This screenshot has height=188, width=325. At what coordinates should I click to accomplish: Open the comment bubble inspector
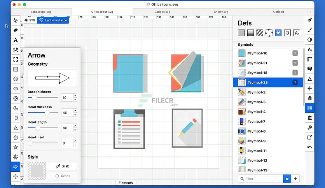point(310,69)
